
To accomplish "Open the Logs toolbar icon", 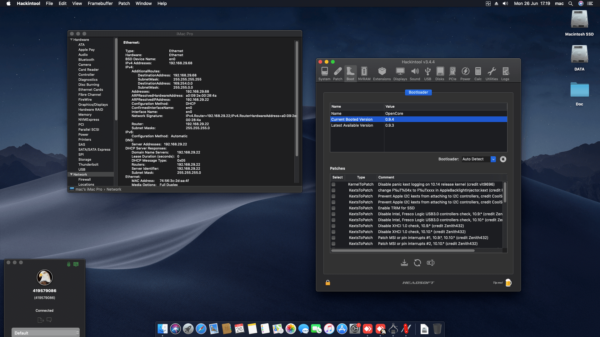I will (505, 74).
